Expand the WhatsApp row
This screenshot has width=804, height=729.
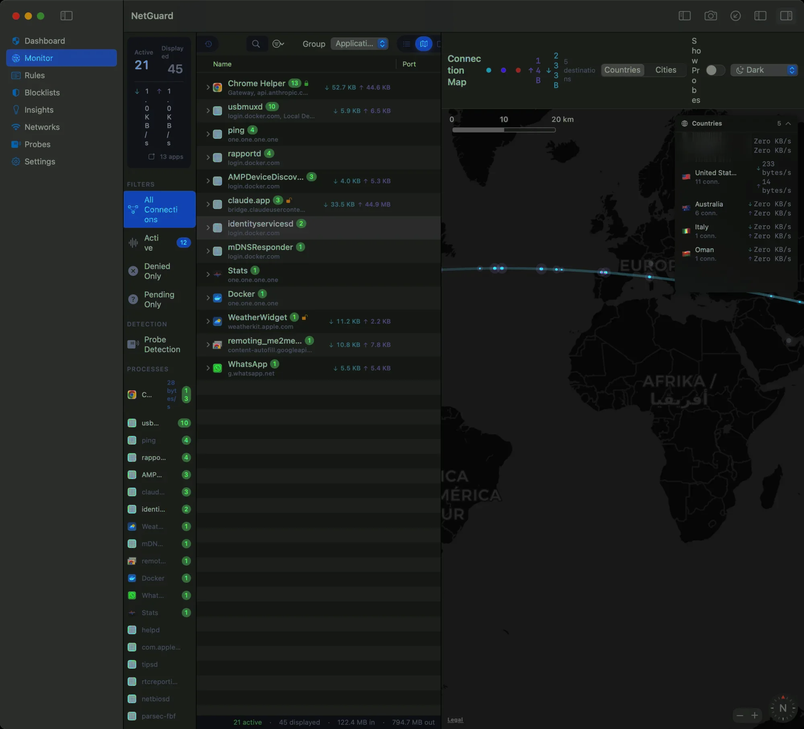click(208, 368)
